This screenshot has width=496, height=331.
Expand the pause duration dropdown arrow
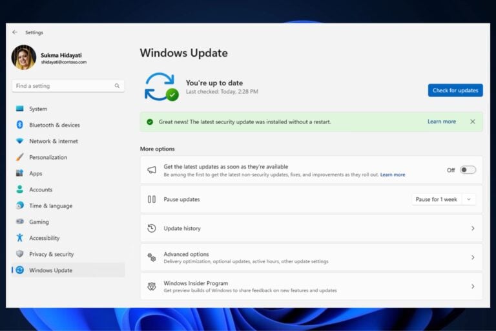469,199
